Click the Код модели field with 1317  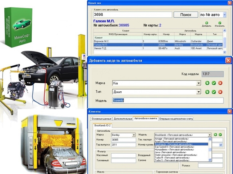tap(213, 74)
